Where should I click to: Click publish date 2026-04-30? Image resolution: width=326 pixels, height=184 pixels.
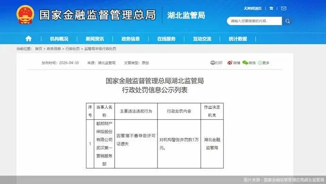(69, 63)
